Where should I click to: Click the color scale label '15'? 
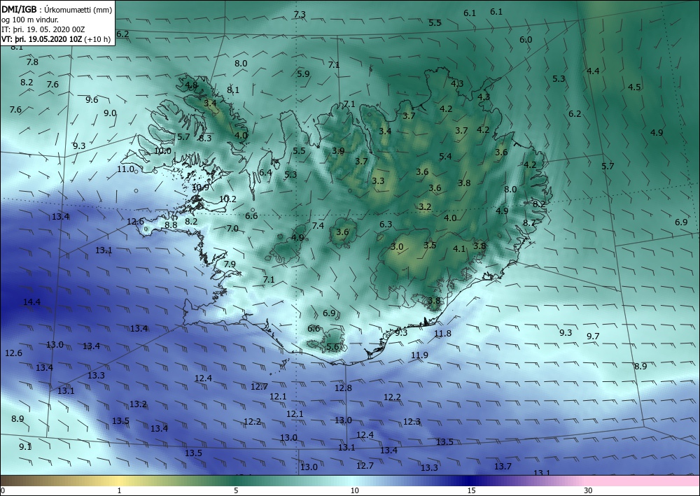pos(471,490)
